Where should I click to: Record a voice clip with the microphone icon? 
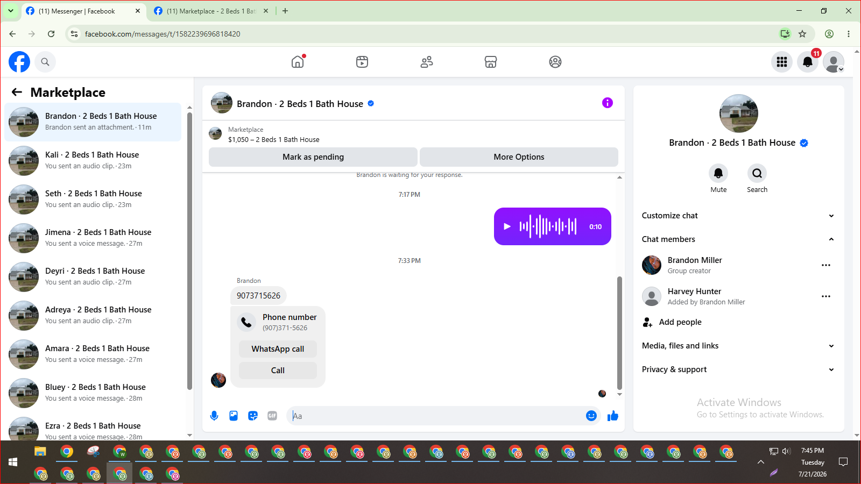click(x=214, y=416)
